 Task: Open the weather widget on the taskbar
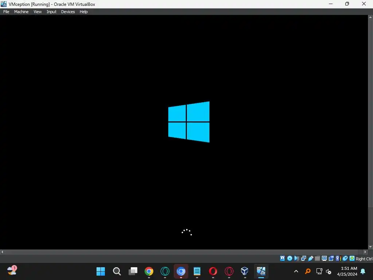[12, 271]
